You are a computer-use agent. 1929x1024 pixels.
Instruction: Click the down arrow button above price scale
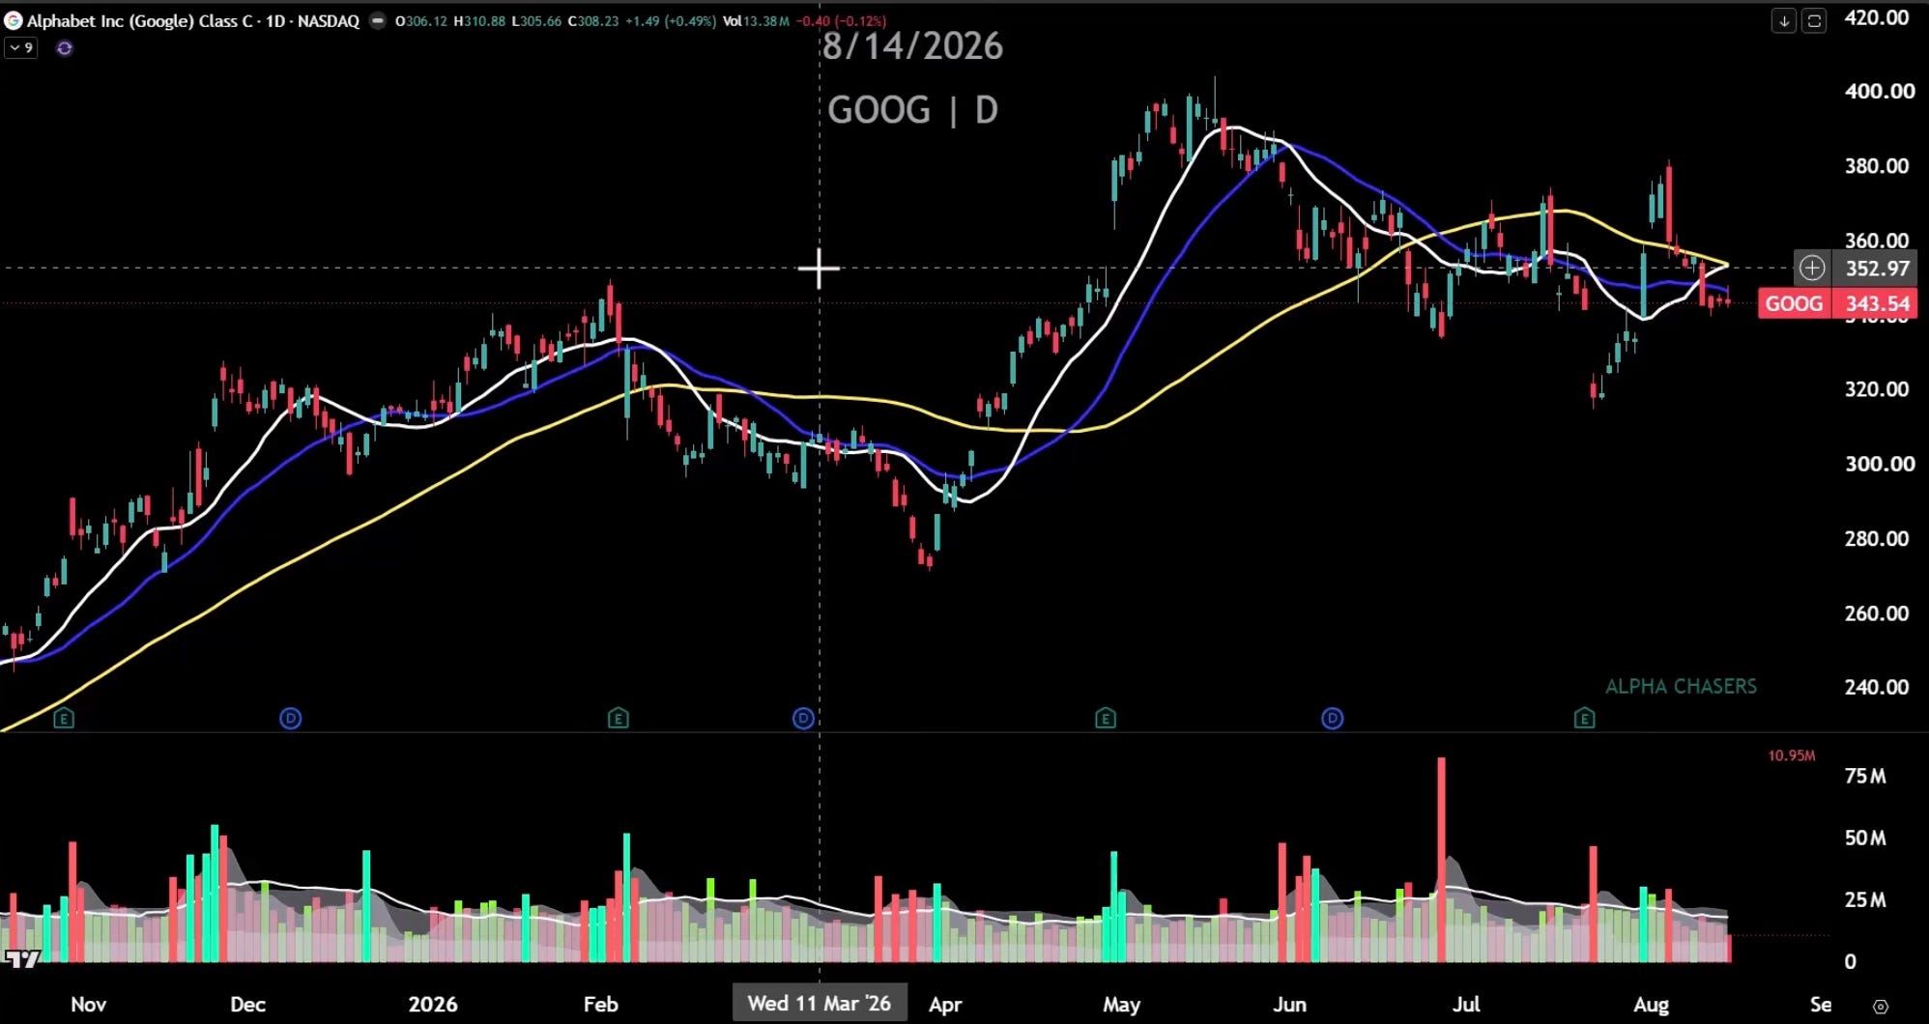pos(1784,20)
